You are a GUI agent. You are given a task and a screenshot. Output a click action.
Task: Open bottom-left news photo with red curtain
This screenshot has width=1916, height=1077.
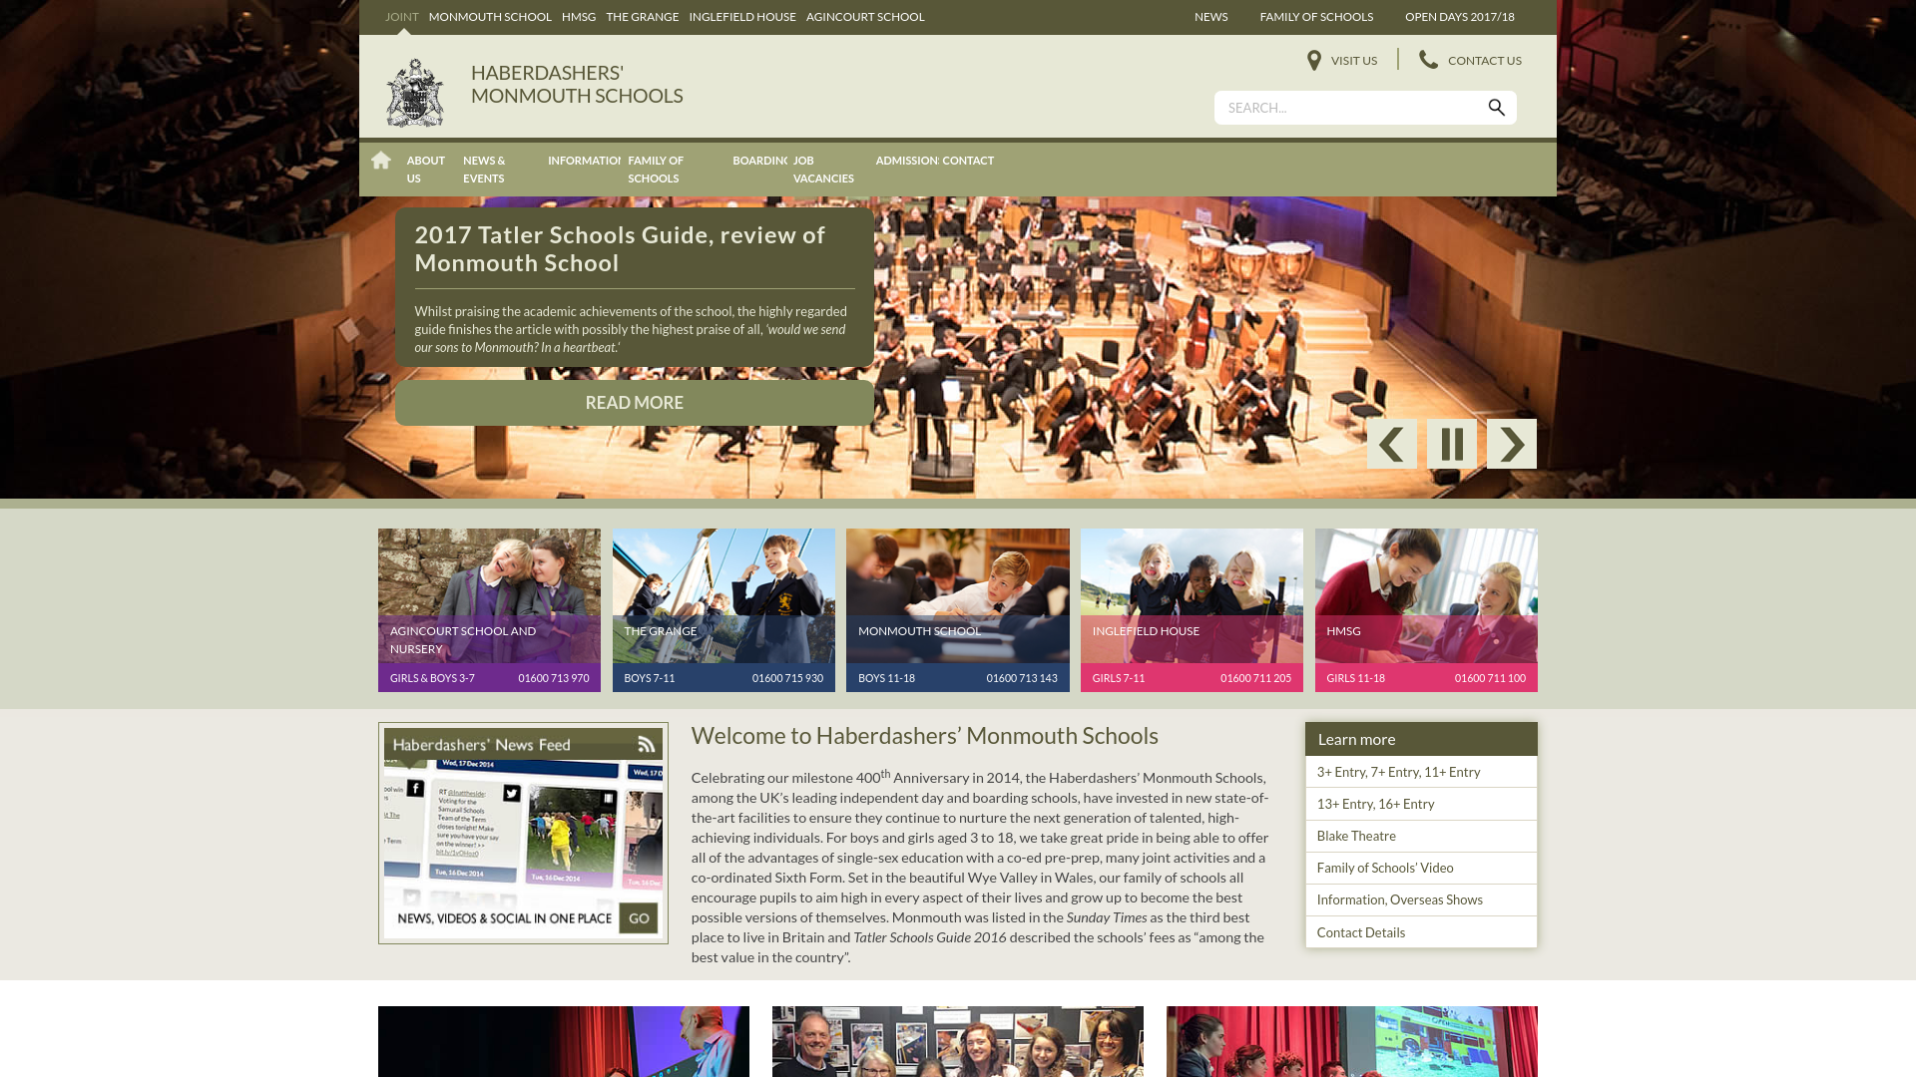[x=564, y=1041]
